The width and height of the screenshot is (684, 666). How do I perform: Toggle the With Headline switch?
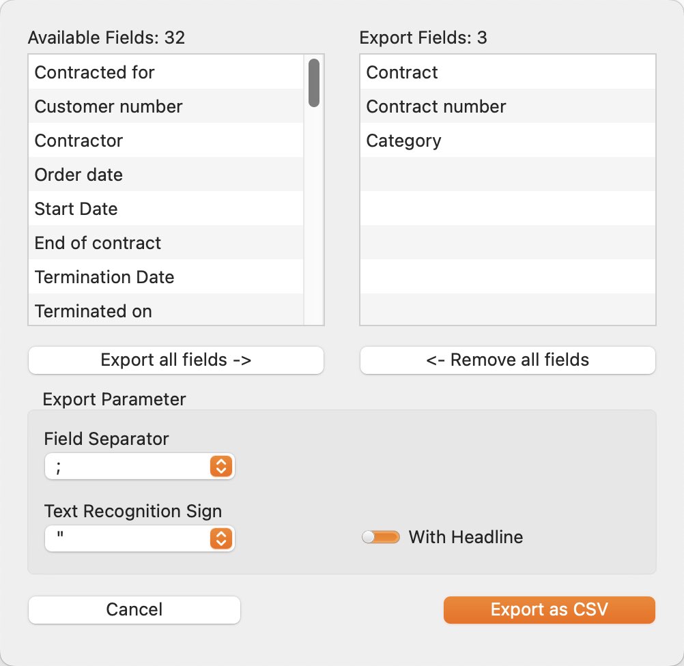point(380,537)
